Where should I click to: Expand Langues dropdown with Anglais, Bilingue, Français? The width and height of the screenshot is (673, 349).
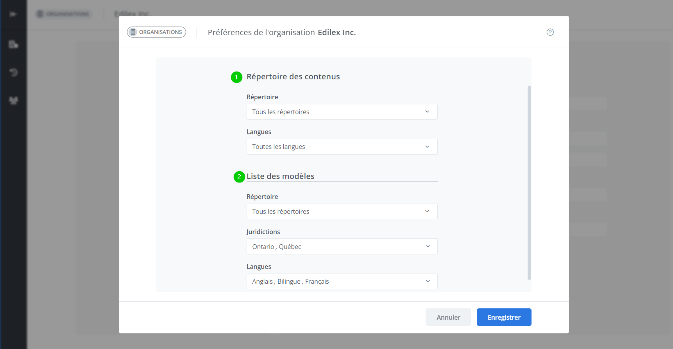point(342,281)
